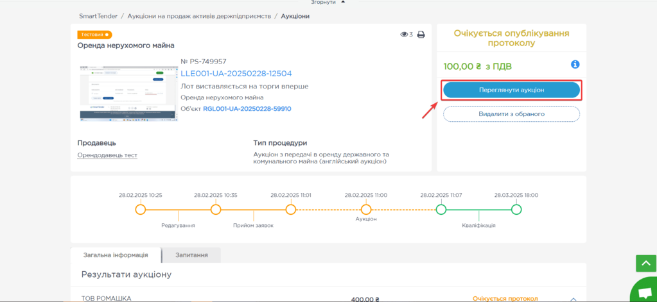Screen dimensions: 657x302
Task: Click the Переглянути аукціон button
Action: click(x=511, y=90)
